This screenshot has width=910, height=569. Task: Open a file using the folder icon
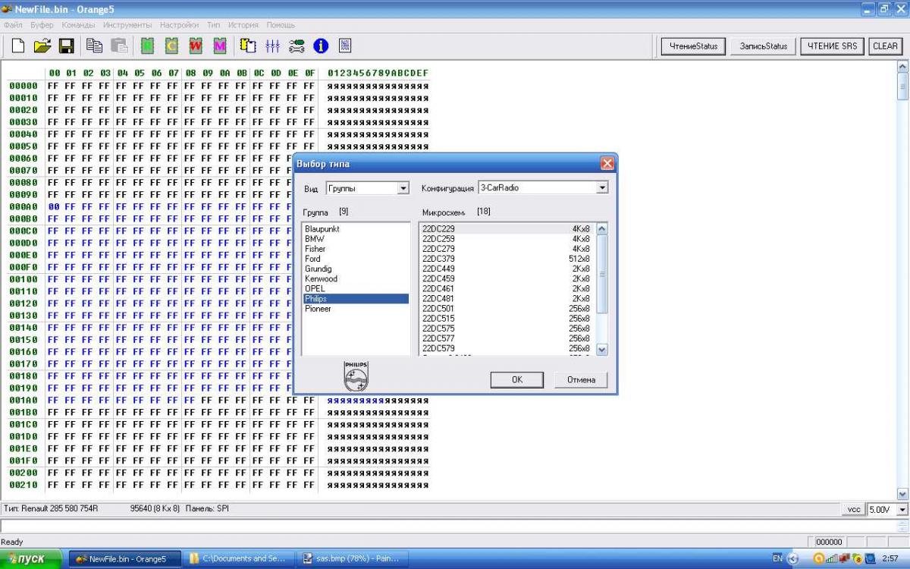click(x=42, y=46)
